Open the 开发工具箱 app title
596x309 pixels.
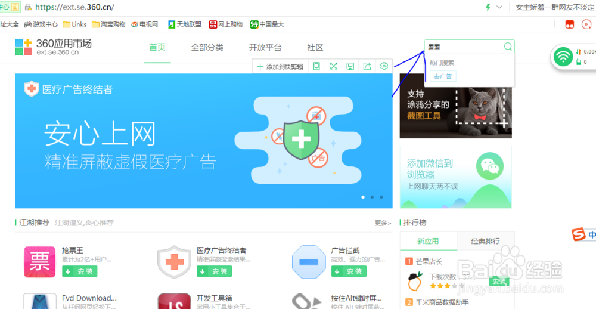click(215, 298)
